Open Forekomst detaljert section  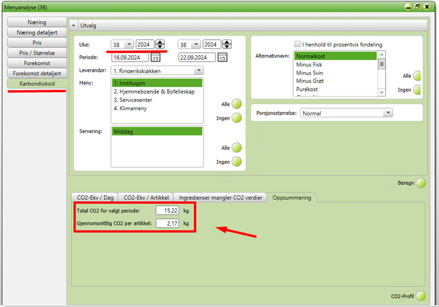click(37, 73)
